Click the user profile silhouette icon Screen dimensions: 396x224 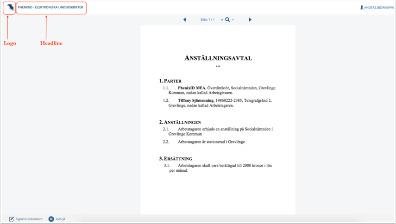click(362, 7)
